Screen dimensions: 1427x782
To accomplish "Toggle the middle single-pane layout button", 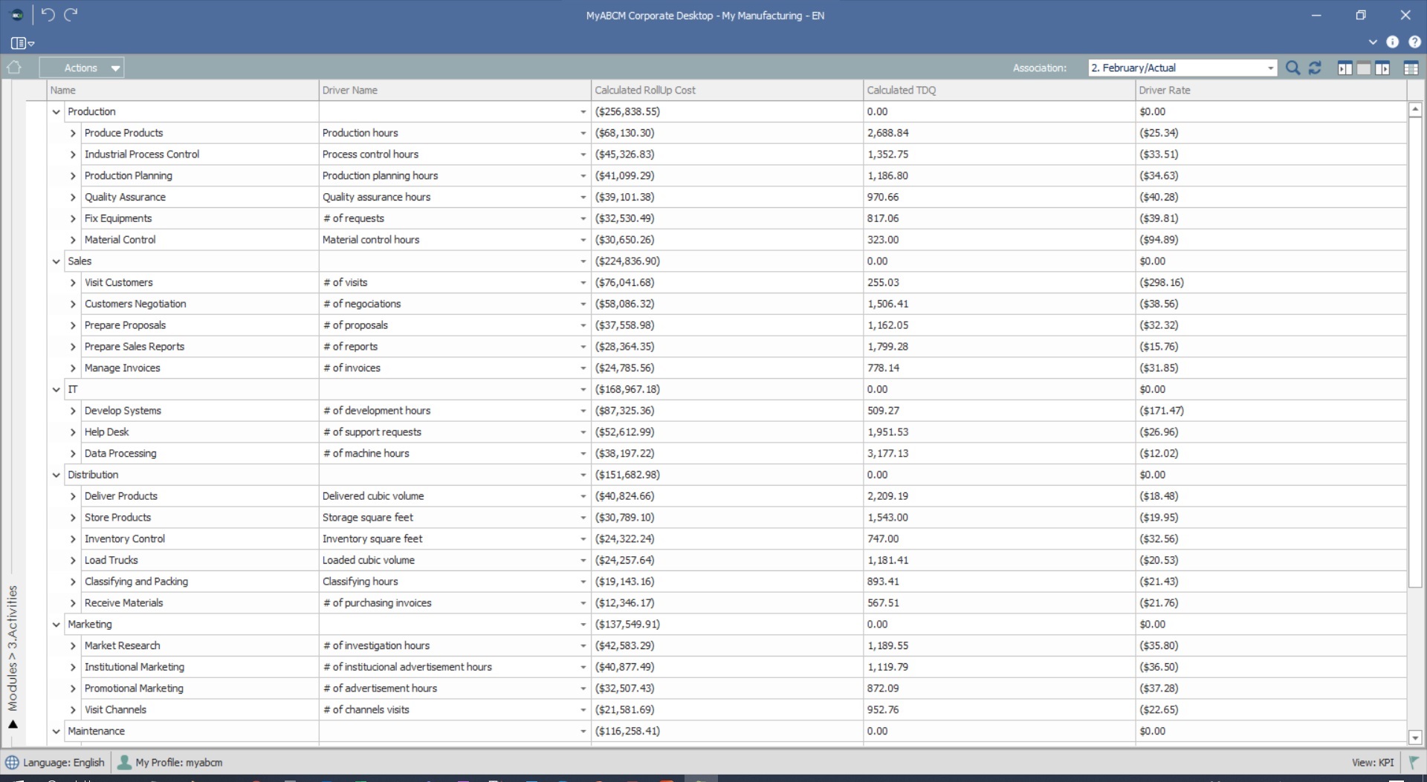I will pos(1364,68).
